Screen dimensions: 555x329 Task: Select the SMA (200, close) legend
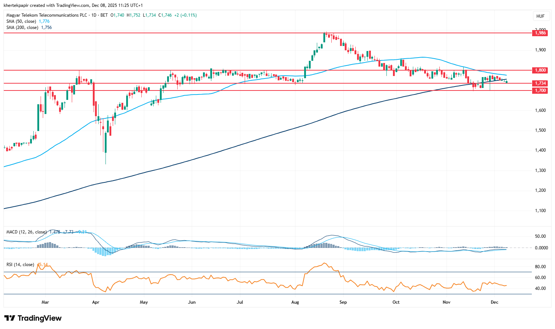point(22,28)
